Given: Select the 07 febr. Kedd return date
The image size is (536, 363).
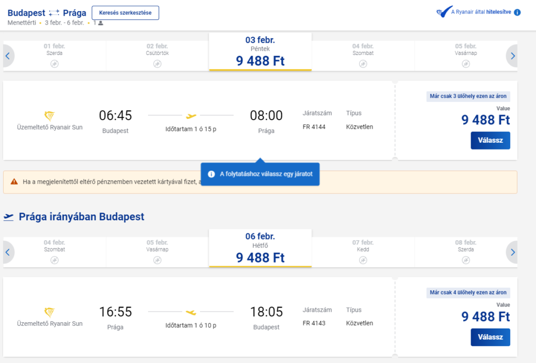Looking at the screenshot, I should tap(363, 252).
